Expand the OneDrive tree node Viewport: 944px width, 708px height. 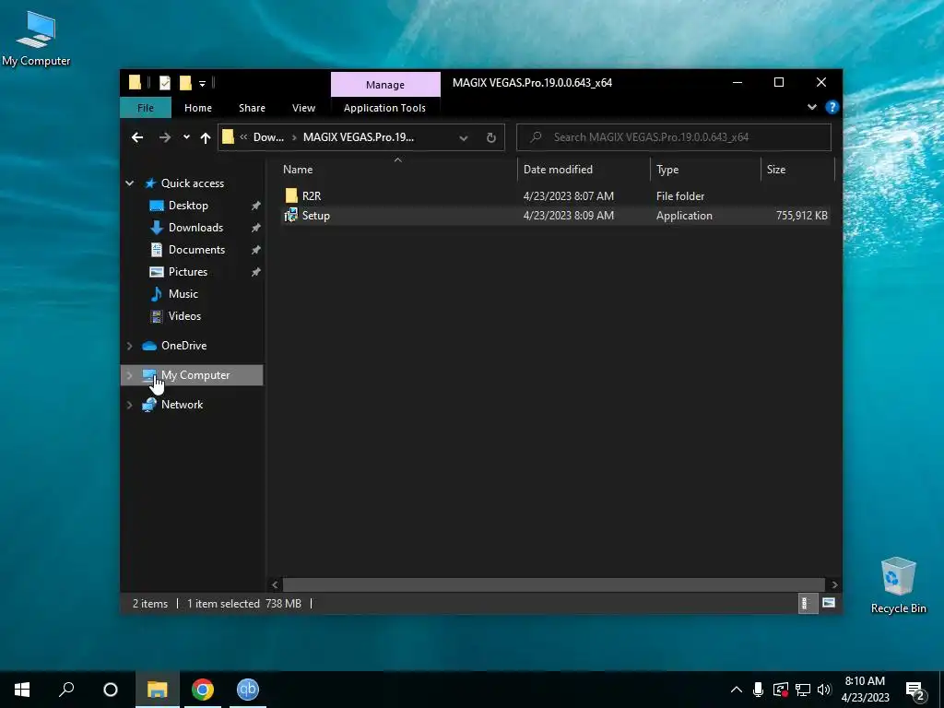129,346
